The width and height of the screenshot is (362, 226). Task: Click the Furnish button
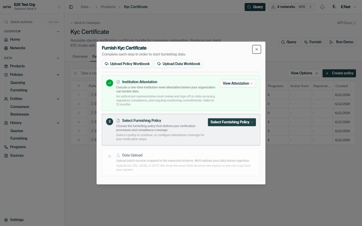click(313, 42)
